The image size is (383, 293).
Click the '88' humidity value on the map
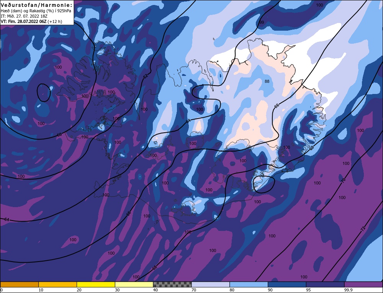click(267, 81)
